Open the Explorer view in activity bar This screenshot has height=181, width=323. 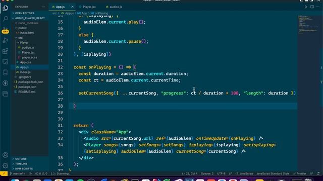(x=6, y=8)
